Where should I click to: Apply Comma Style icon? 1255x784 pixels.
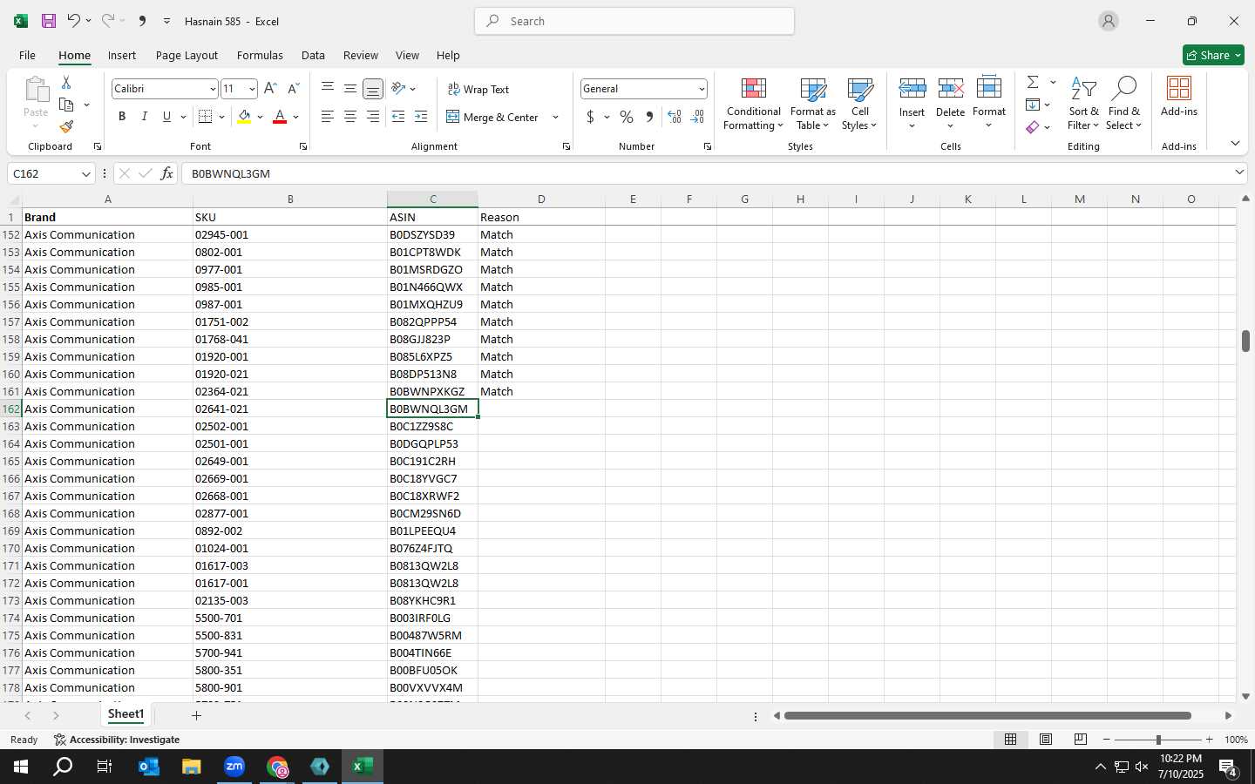[x=649, y=117]
